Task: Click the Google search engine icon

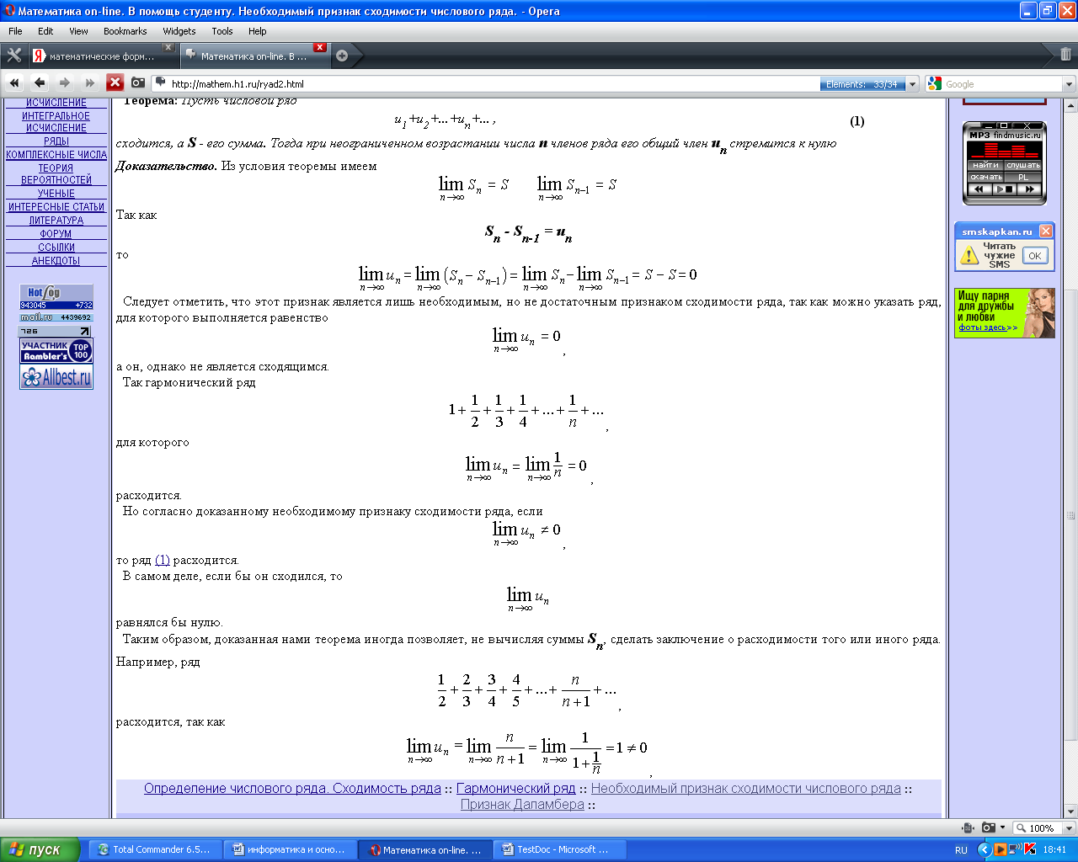Action: click(x=934, y=83)
